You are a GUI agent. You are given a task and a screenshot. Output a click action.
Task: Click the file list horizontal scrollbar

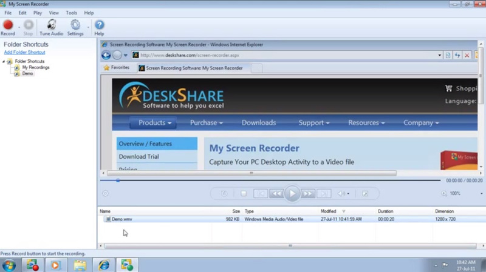pos(290,246)
